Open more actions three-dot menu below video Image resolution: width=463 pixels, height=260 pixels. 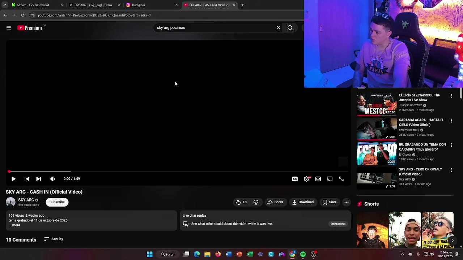[x=347, y=202]
